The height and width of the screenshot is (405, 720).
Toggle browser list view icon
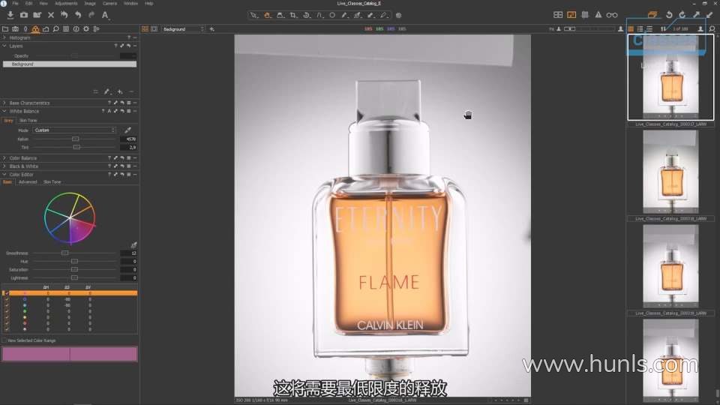[x=640, y=29]
